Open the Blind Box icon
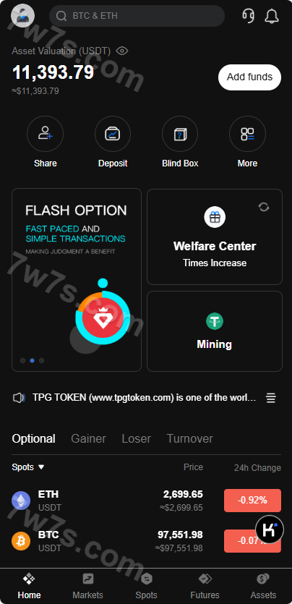Viewport: 292px width, 604px height. tap(180, 134)
